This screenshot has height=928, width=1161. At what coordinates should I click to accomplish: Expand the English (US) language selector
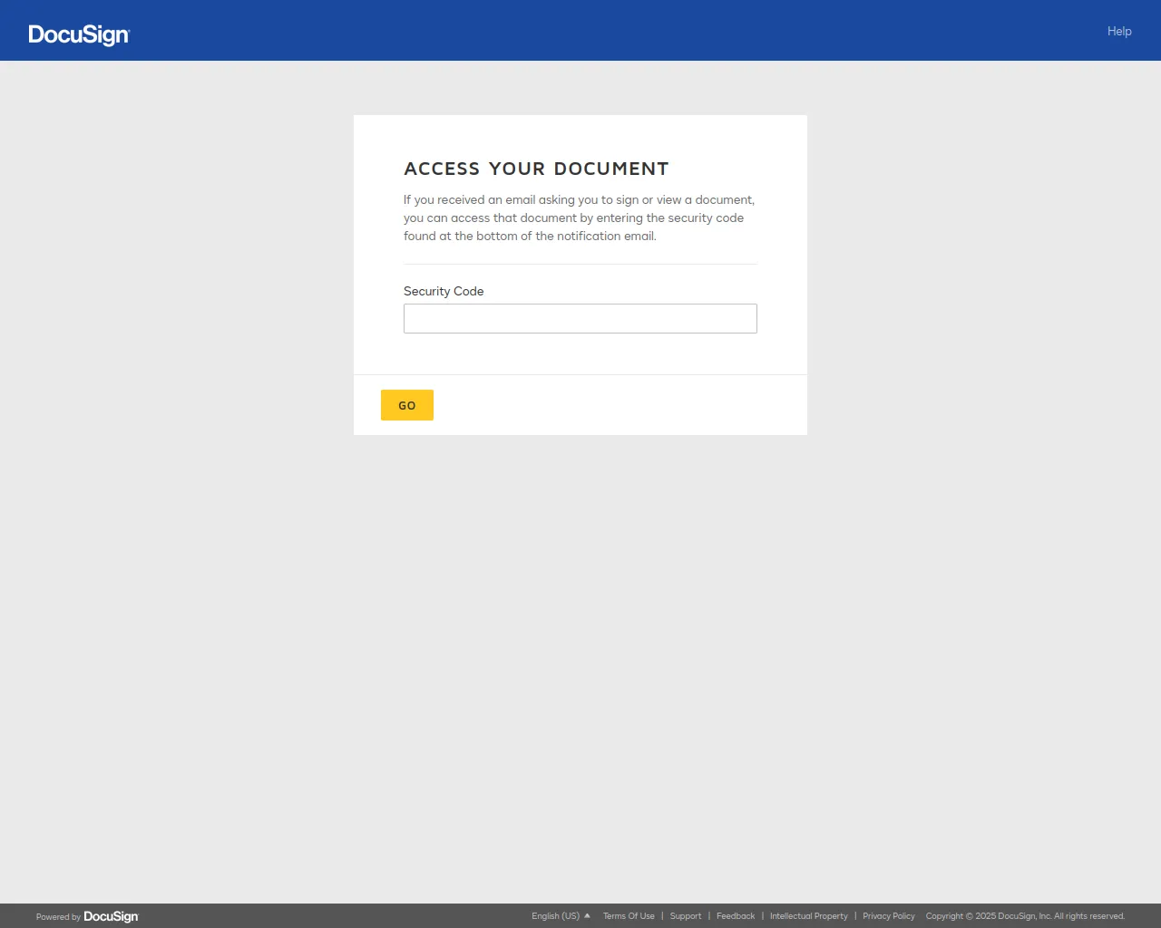555,916
